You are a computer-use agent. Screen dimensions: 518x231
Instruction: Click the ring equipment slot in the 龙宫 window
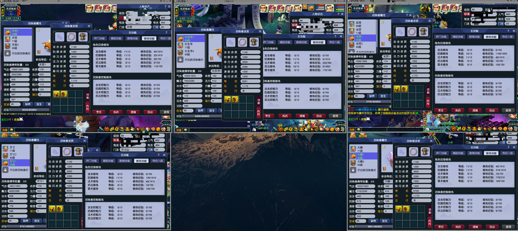click(412, 32)
